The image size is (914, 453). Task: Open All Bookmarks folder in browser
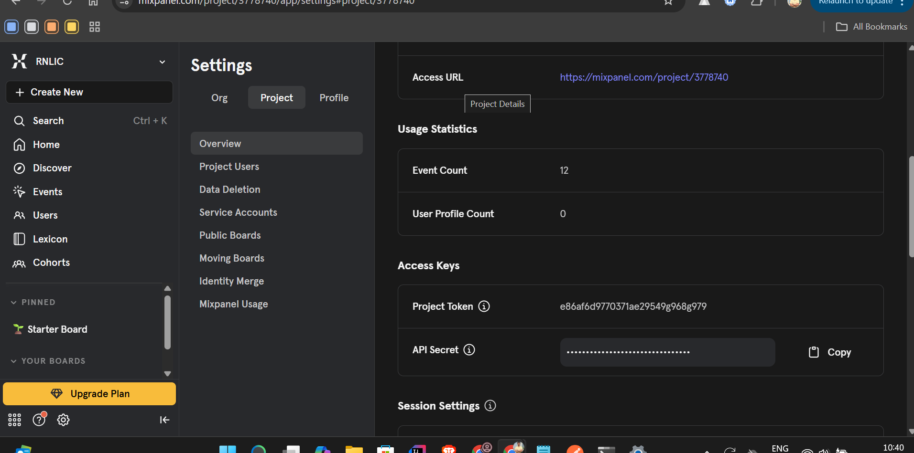click(x=871, y=27)
